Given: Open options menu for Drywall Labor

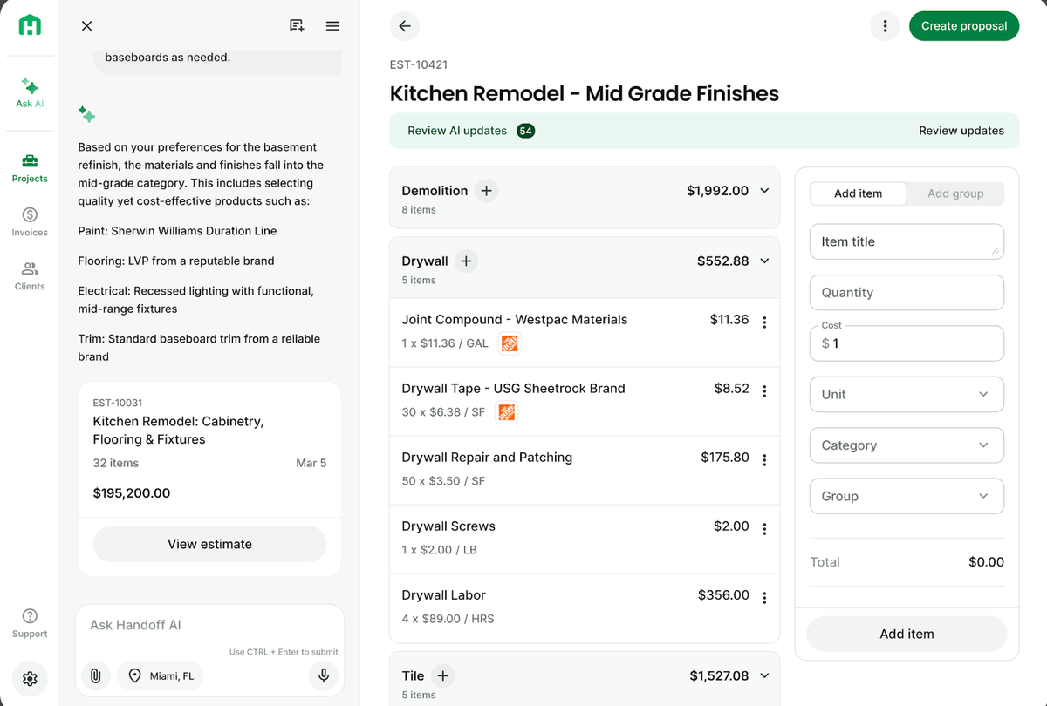Looking at the screenshot, I should pos(764,598).
